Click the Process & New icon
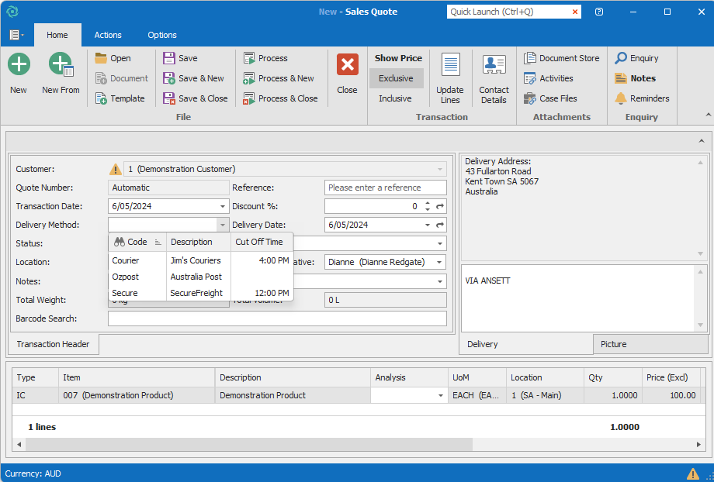This screenshot has height=482, width=714. pyautogui.click(x=249, y=78)
